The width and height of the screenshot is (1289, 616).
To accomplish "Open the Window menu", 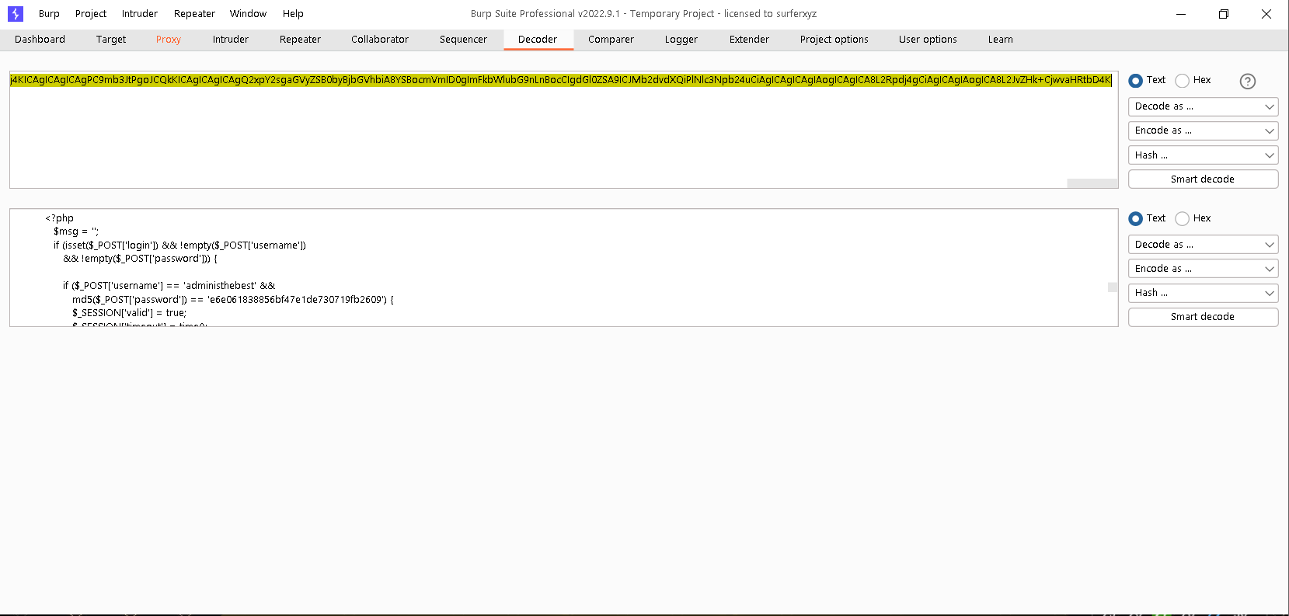I will point(248,14).
